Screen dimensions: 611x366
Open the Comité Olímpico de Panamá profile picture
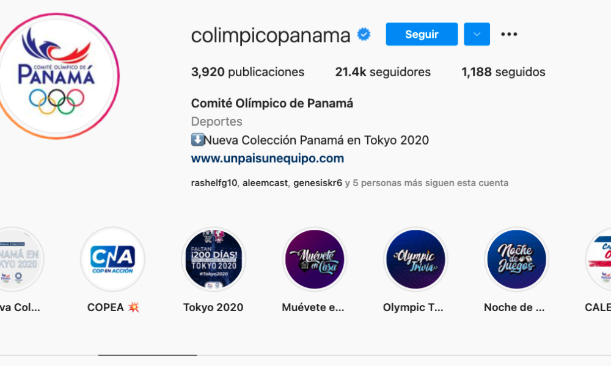point(57,76)
